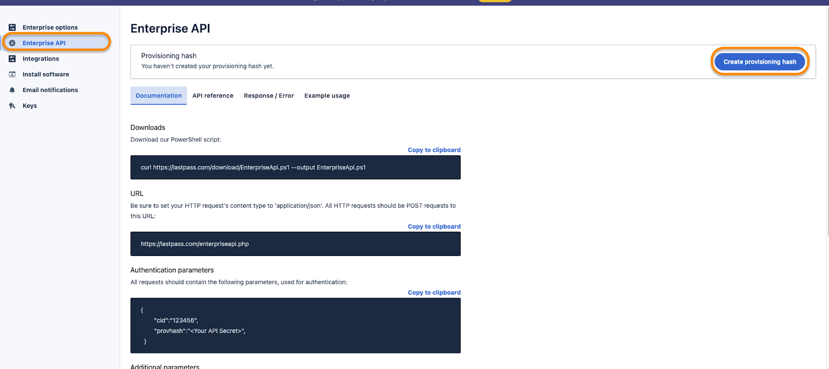Copy the authentication parameters to clipboard

[x=434, y=292]
